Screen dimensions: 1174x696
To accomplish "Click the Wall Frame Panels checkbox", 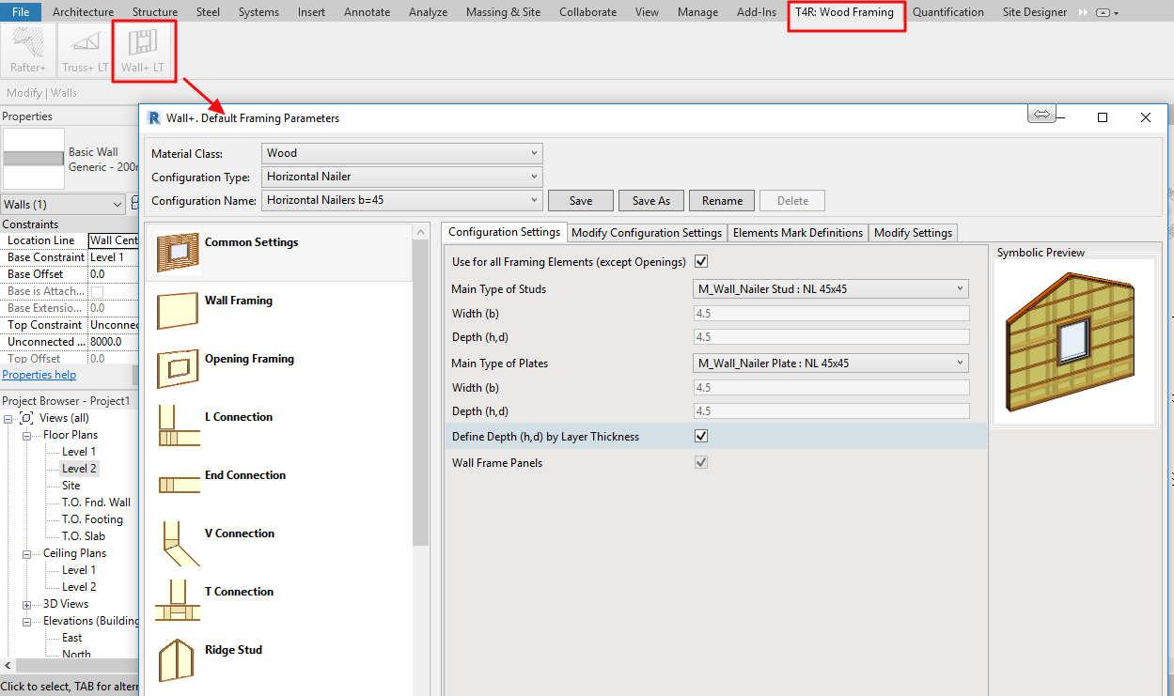I will tap(700, 462).
